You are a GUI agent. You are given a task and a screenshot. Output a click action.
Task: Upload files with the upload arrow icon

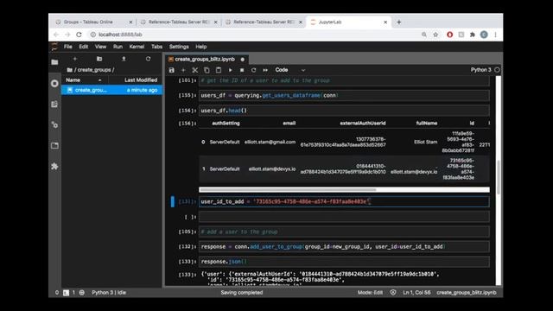[124, 59]
